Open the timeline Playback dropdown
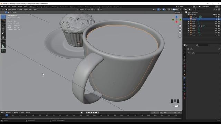 [9, 113]
